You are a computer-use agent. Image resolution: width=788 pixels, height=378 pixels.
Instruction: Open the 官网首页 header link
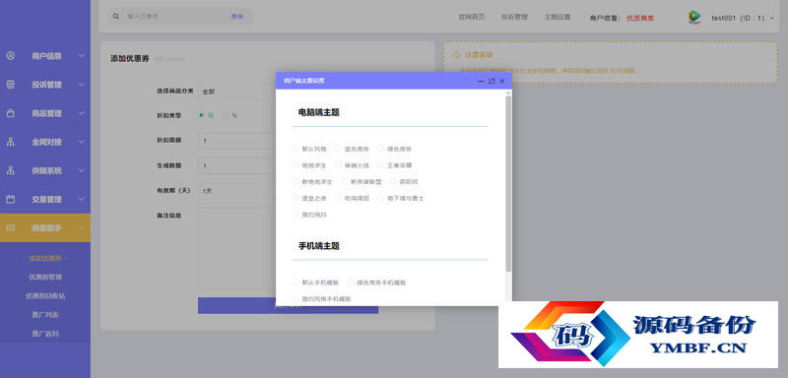pos(472,17)
